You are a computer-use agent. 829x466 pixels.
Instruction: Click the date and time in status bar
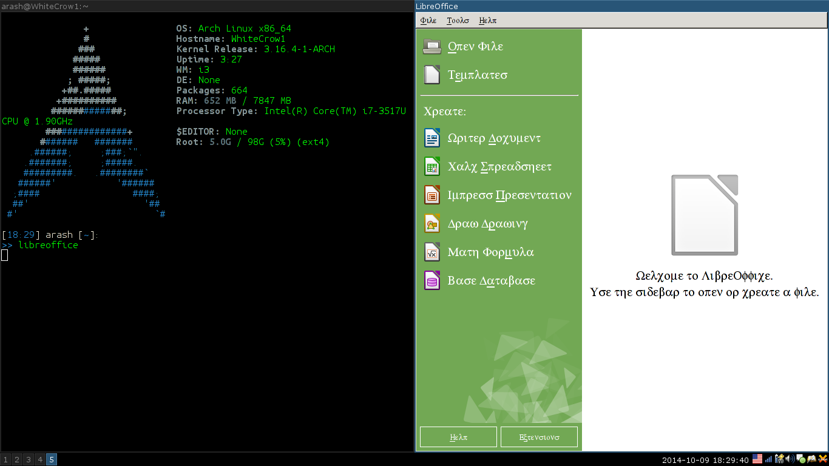705,460
